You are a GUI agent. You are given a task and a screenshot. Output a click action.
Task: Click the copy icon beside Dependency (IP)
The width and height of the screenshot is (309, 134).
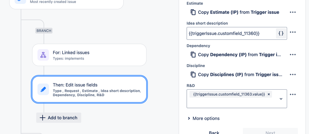[193, 55]
